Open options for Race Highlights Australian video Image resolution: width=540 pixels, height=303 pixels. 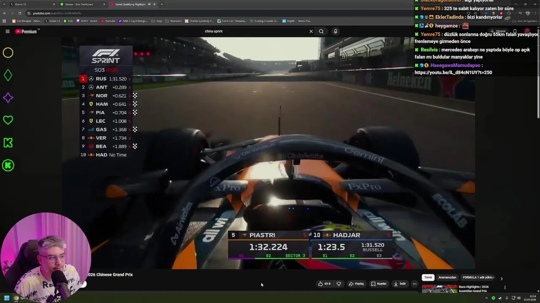[x=505, y=287]
